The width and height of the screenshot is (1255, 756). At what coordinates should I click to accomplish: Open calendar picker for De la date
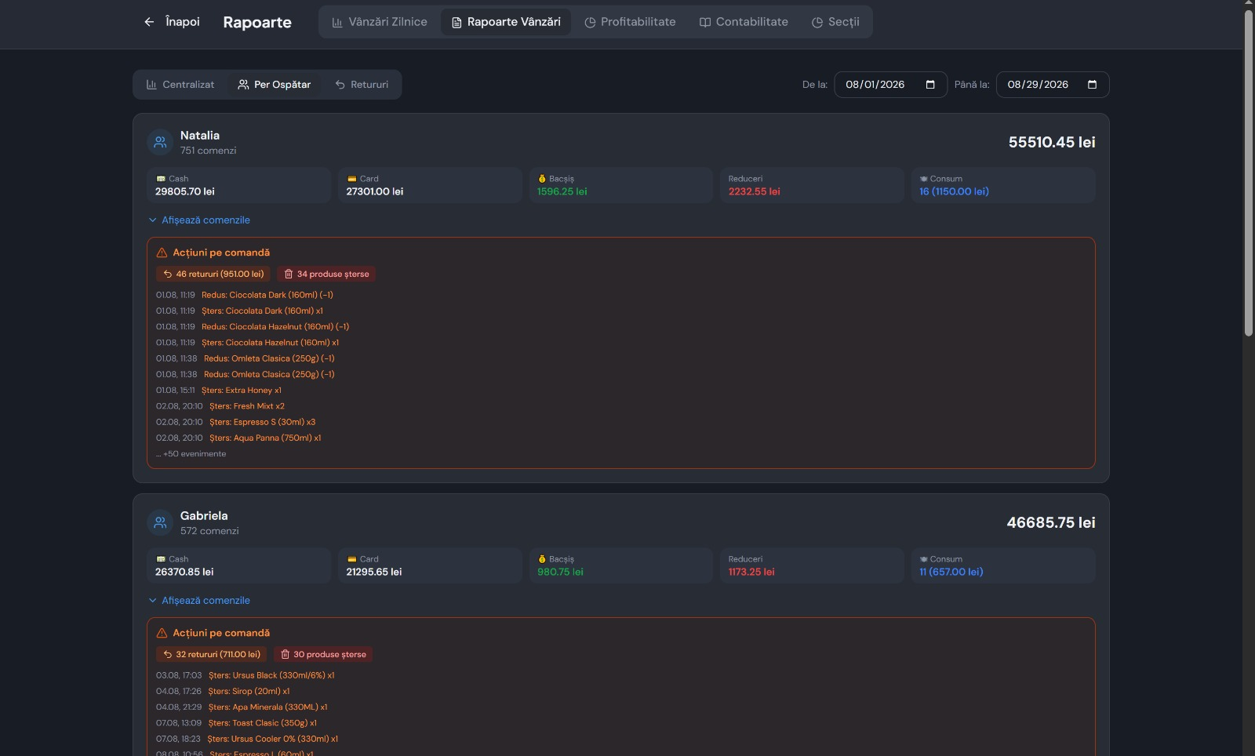pyautogui.click(x=930, y=85)
